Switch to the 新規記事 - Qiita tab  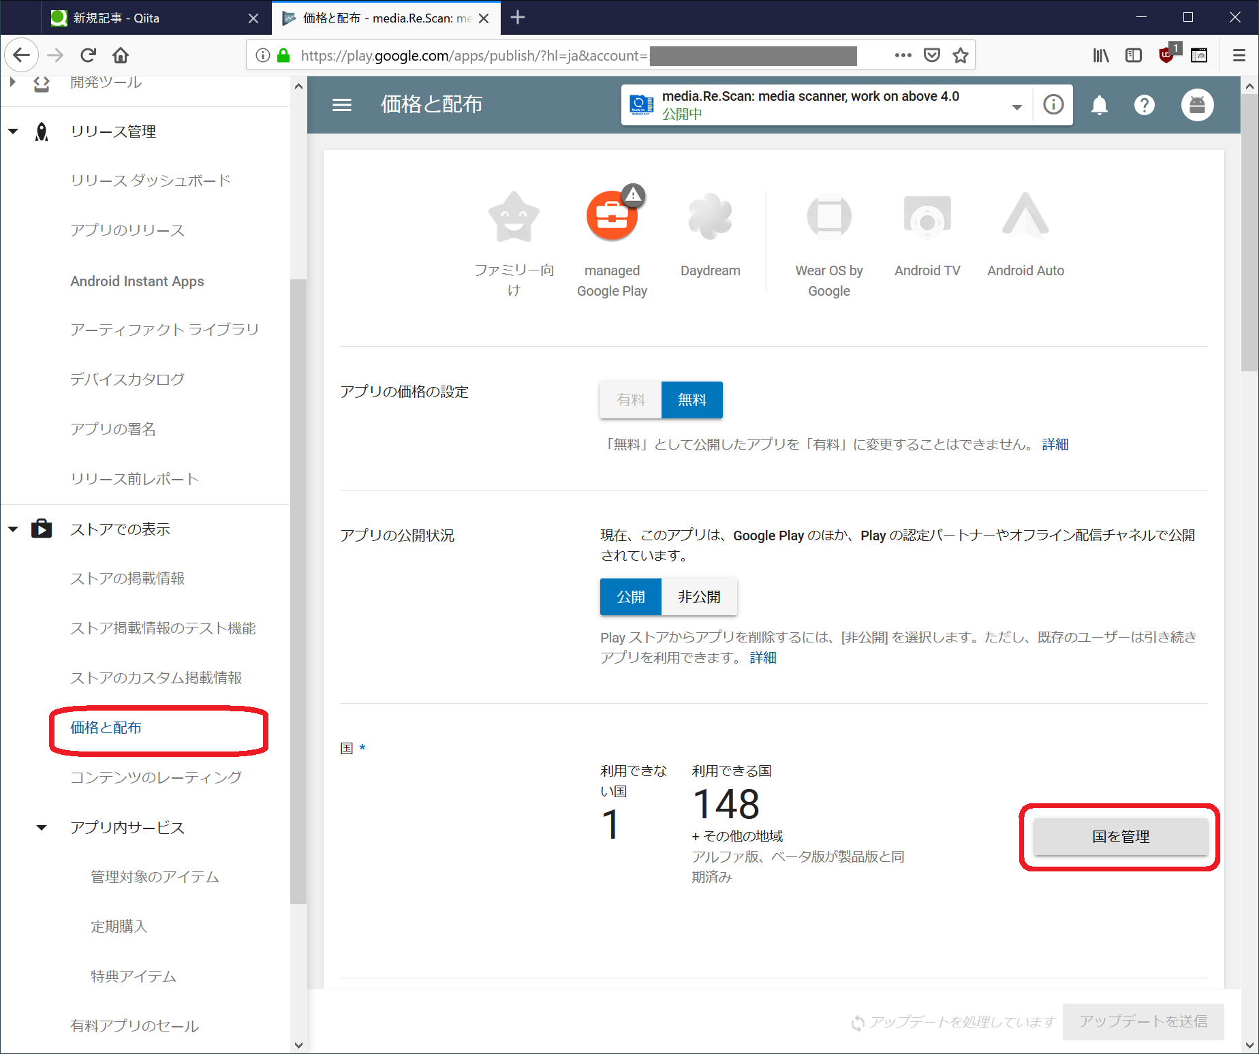pos(156,18)
